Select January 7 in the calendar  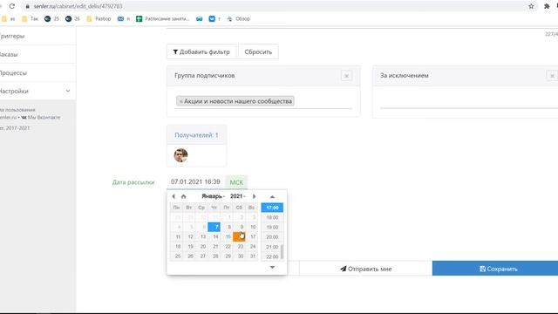pos(214,227)
